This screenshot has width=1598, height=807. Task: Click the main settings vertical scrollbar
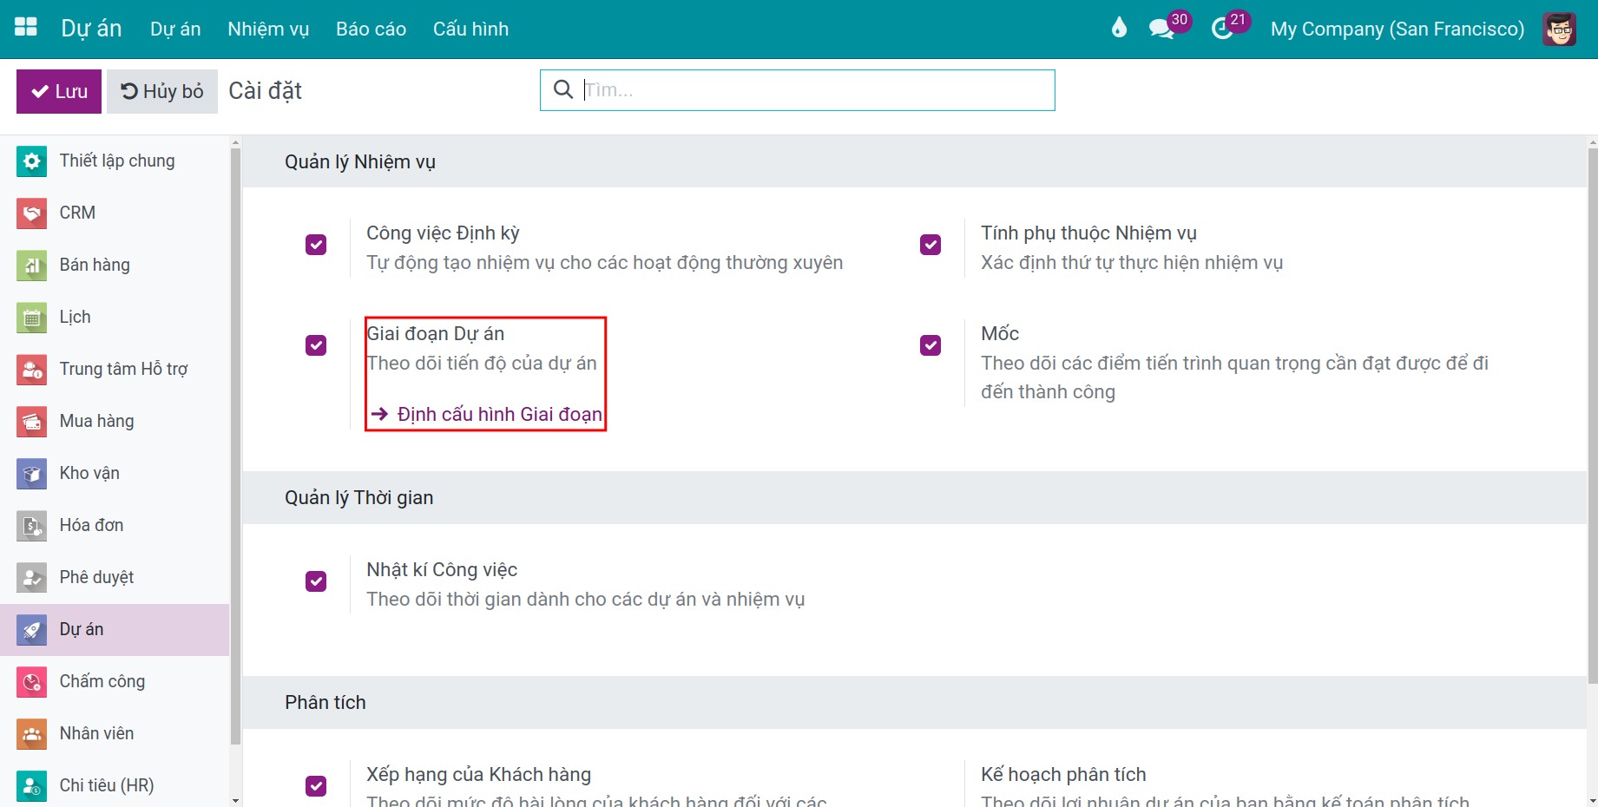coord(1592,417)
